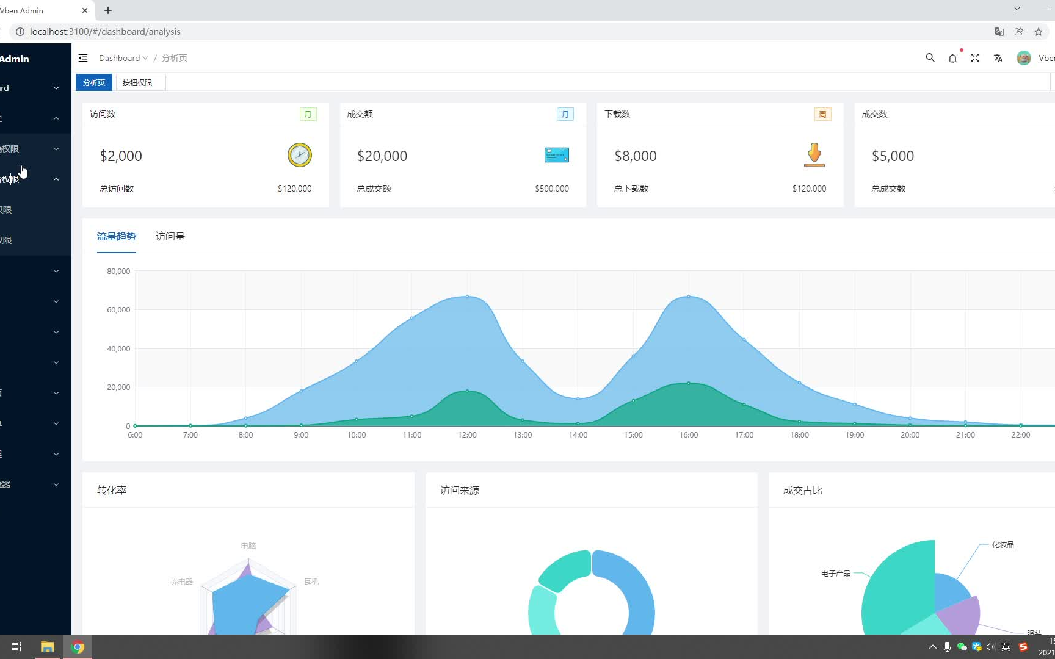Click the $500,000 total amount
Image resolution: width=1055 pixels, height=659 pixels.
(552, 189)
